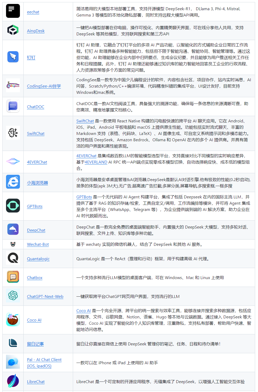Open the Coco AI link in name column

pyautogui.click(x=34, y=320)
